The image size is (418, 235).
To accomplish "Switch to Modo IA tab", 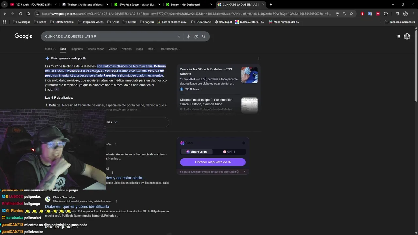I will (50, 49).
